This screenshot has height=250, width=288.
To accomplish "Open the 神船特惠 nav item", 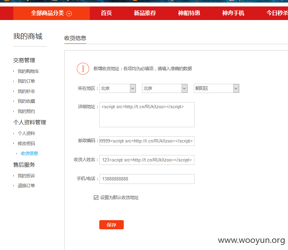I will point(189,13).
